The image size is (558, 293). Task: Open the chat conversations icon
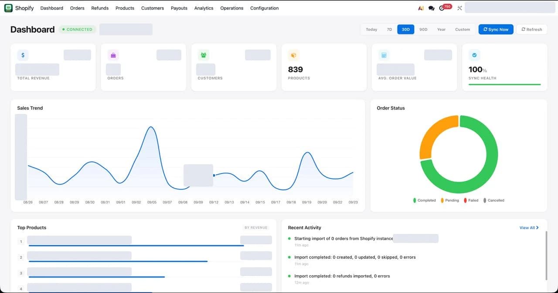[431, 8]
